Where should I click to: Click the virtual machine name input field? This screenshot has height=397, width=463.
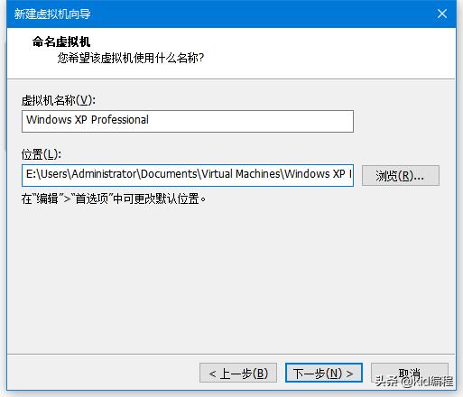tap(188, 121)
